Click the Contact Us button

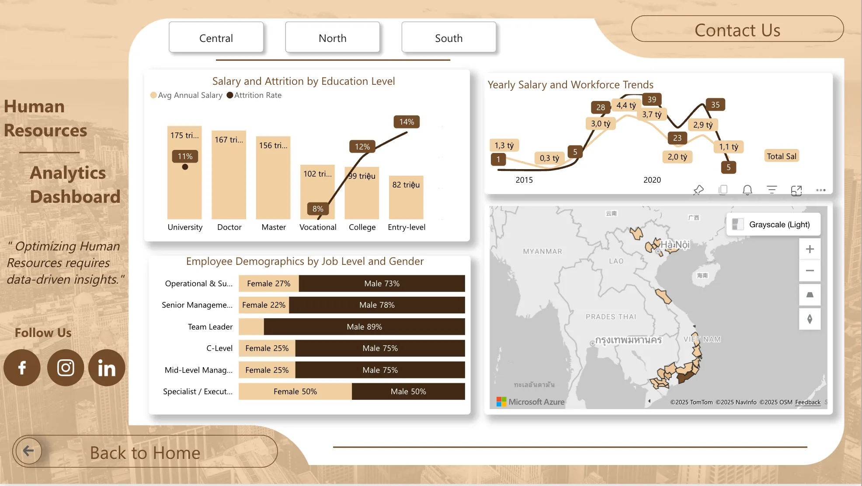click(x=737, y=29)
